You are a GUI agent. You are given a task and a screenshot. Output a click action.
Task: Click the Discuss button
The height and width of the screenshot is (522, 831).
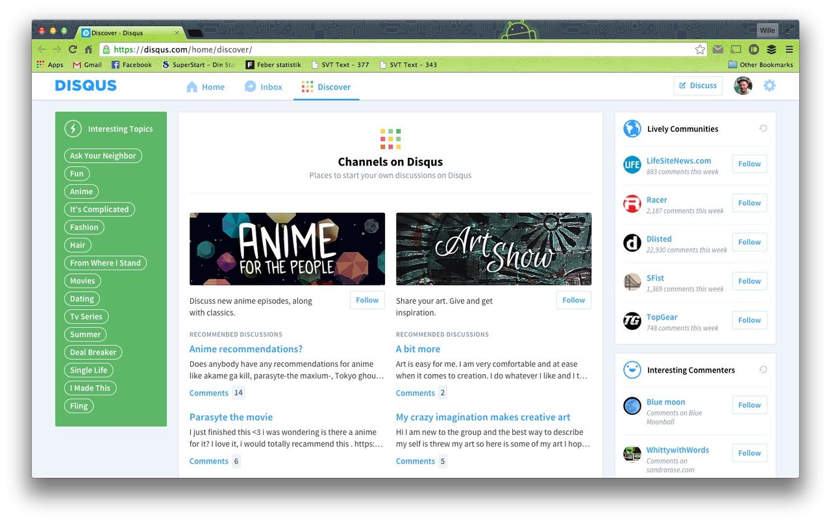click(x=698, y=86)
